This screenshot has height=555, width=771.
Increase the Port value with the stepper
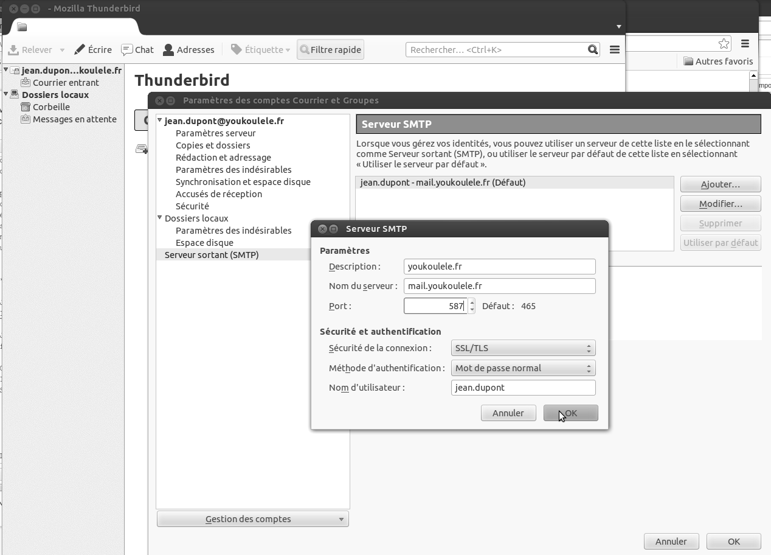click(472, 302)
